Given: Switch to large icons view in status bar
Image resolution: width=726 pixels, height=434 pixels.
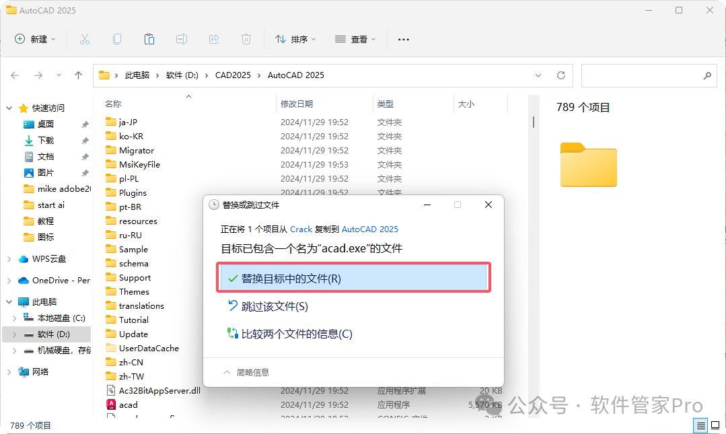Looking at the screenshot, I should 715,425.
